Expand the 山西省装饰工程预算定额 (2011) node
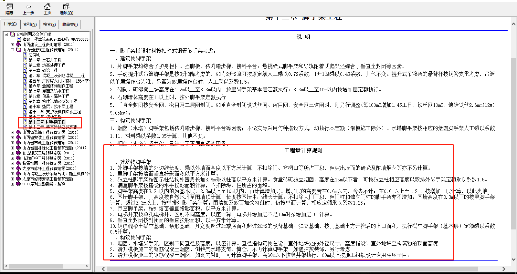 click(x=12, y=132)
